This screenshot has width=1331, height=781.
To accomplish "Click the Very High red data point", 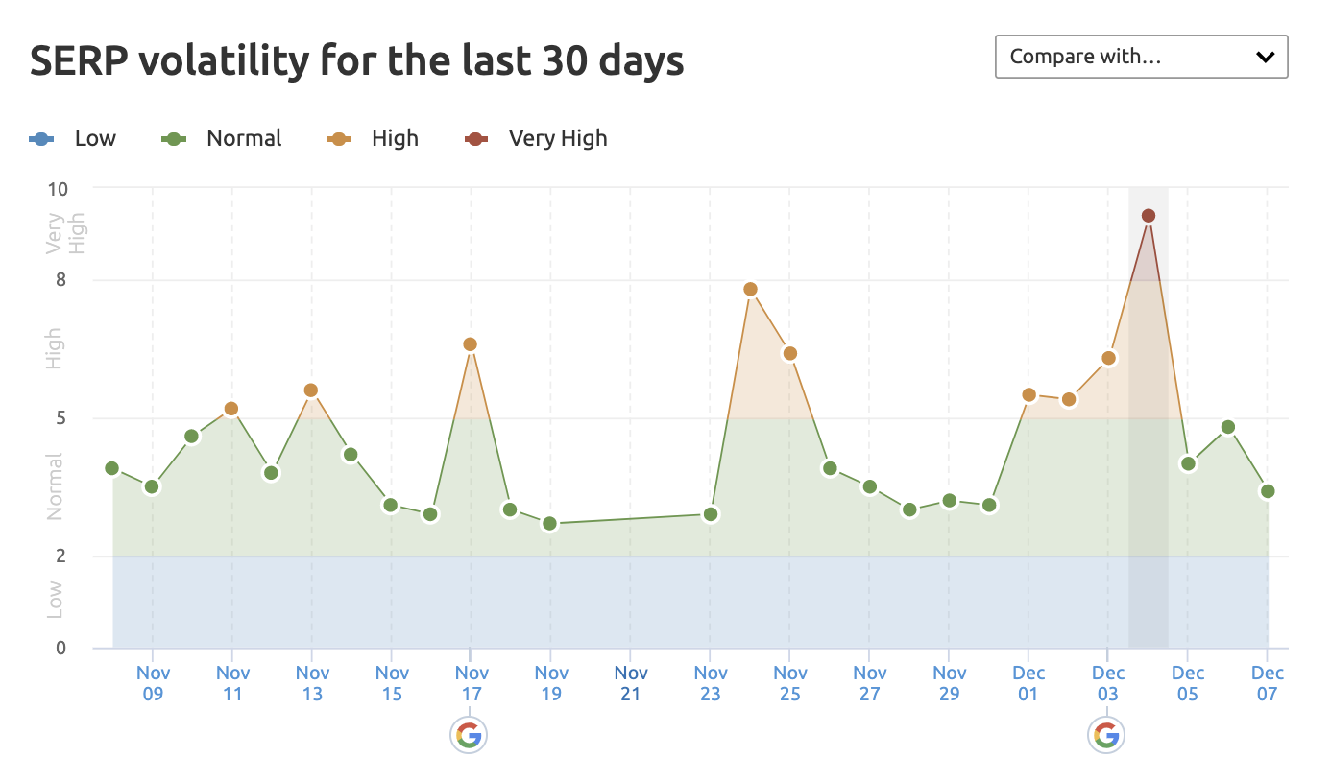I will tap(1149, 215).
